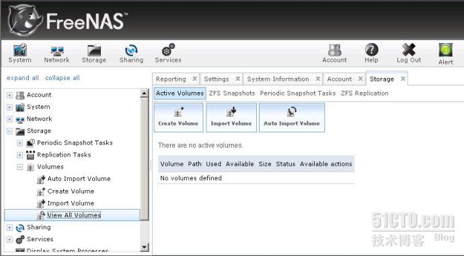The height and width of the screenshot is (256, 464).
Task: Click the System icon in the tree
Action: [x=20, y=107]
